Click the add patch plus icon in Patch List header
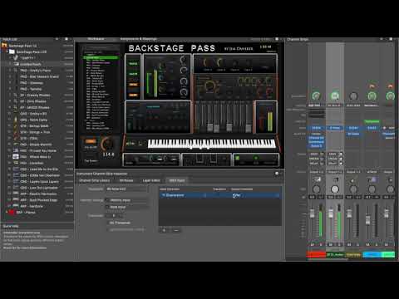Viewport: 399px width, 299px height. click(57, 39)
